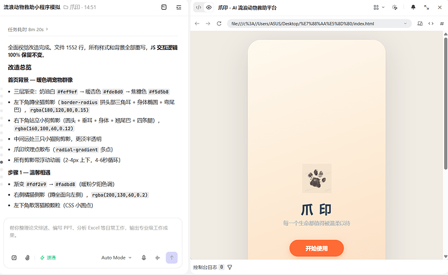Click the slash command icon in input bar

14,257
